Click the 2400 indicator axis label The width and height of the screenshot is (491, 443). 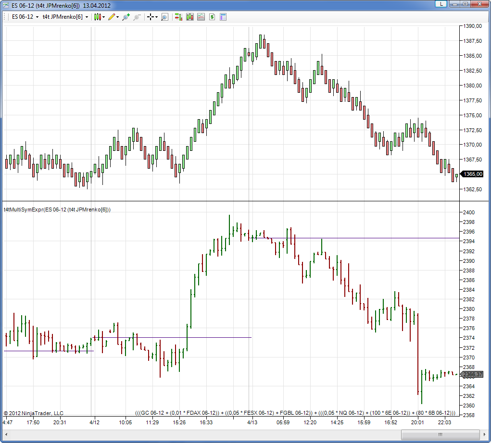point(469,212)
